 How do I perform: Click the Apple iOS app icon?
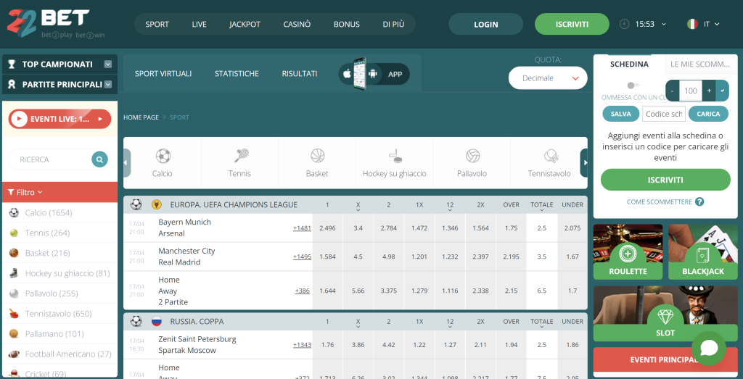[347, 75]
